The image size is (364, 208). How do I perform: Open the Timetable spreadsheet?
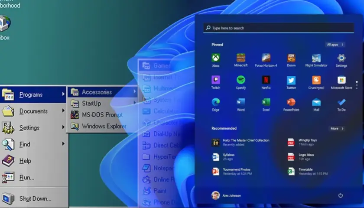(308, 171)
